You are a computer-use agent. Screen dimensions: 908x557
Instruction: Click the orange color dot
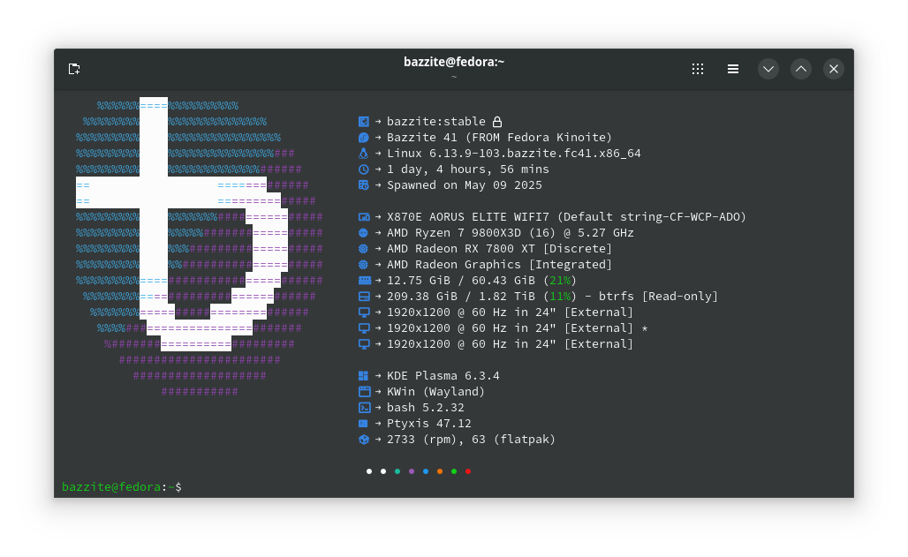pyautogui.click(x=440, y=471)
